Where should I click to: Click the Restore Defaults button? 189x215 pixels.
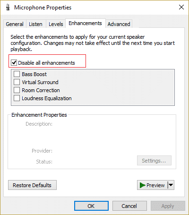click(x=32, y=185)
